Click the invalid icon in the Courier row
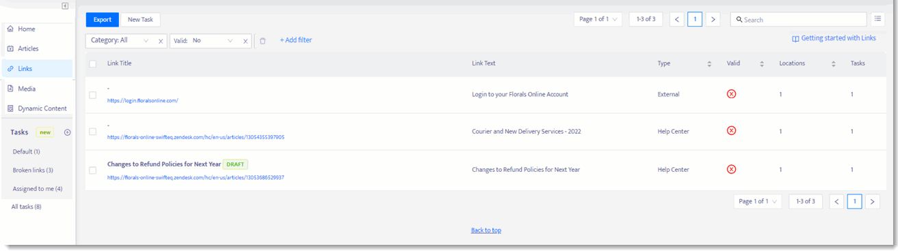 click(x=731, y=130)
